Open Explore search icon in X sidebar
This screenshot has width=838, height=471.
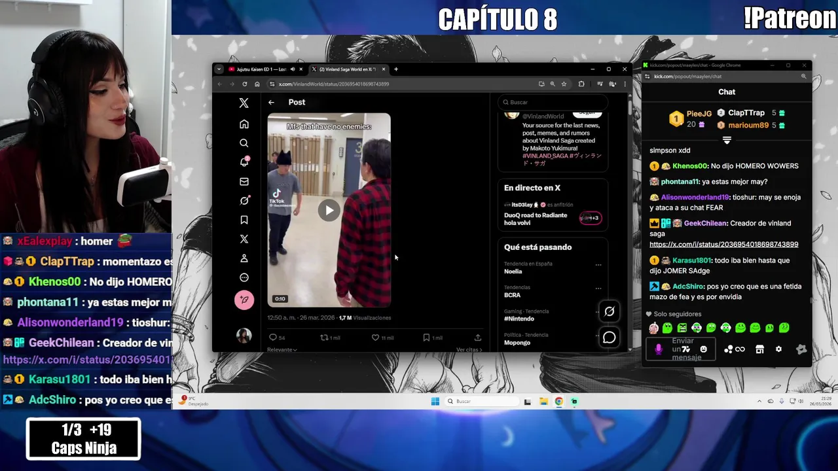click(244, 143)
